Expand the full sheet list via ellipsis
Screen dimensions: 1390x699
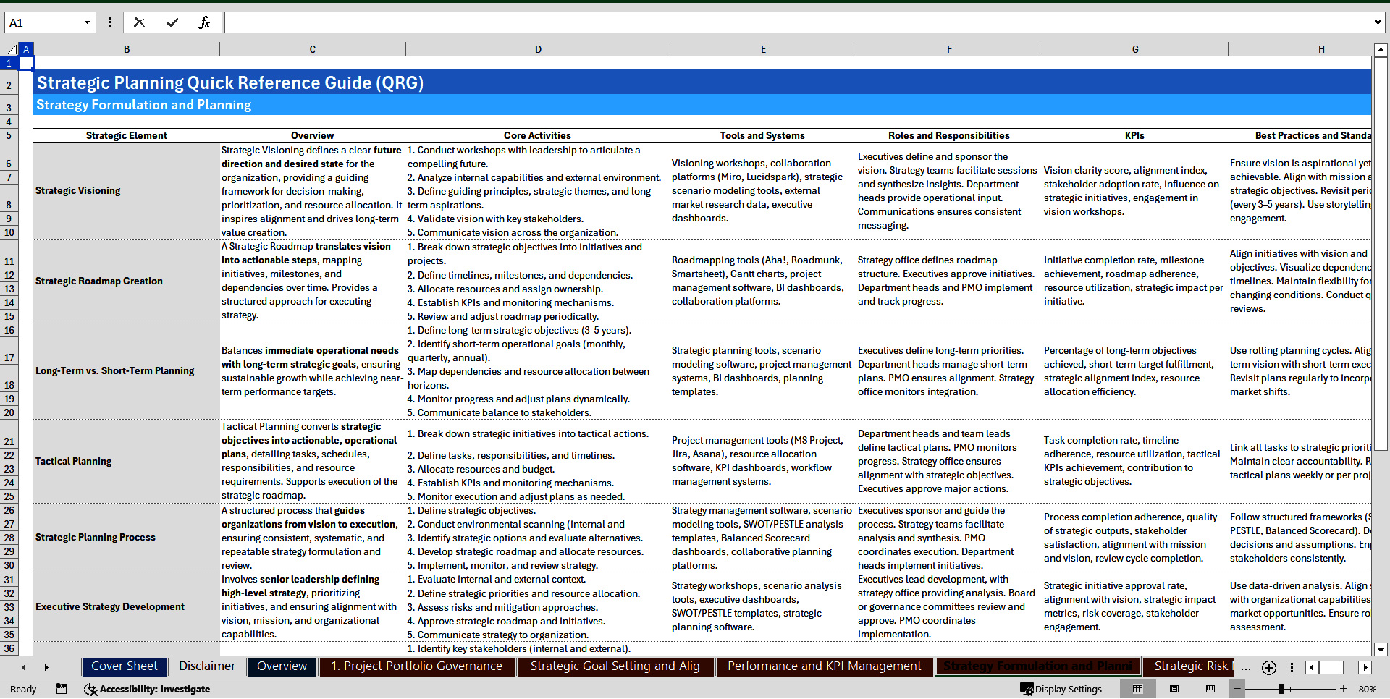coord(1246,669)
